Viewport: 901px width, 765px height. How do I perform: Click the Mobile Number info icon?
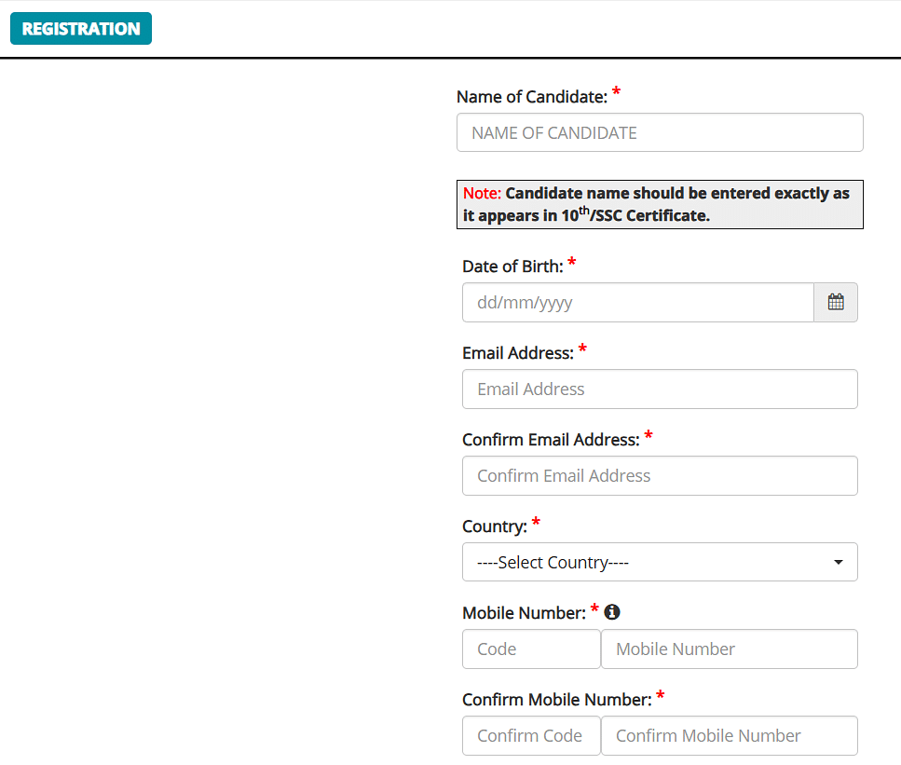coord(612,612)
